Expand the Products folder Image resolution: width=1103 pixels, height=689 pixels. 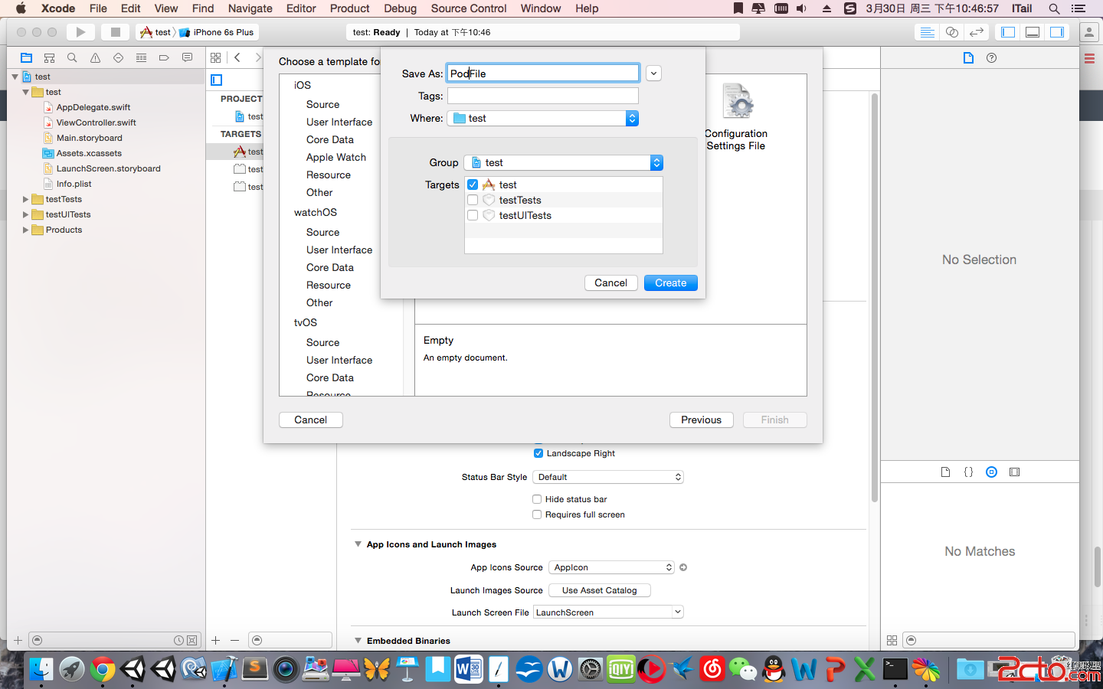point(25,230)
